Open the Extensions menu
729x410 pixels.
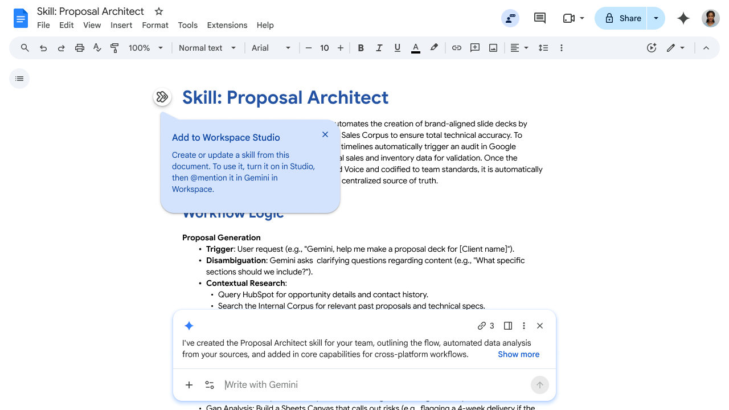[227, 25]
